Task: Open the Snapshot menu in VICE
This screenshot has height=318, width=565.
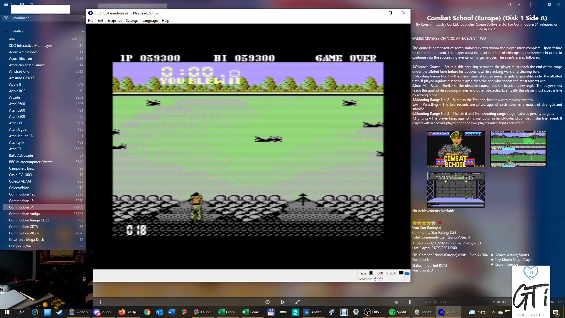Action: [114, 21]
